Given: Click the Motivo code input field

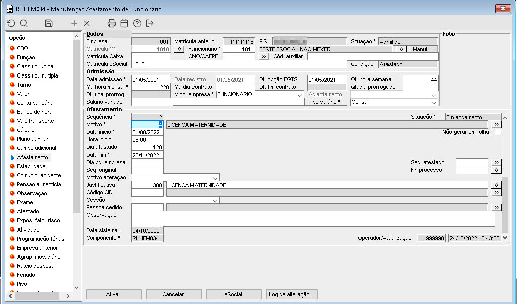Looking at the screenshot, I should point(147,124).
